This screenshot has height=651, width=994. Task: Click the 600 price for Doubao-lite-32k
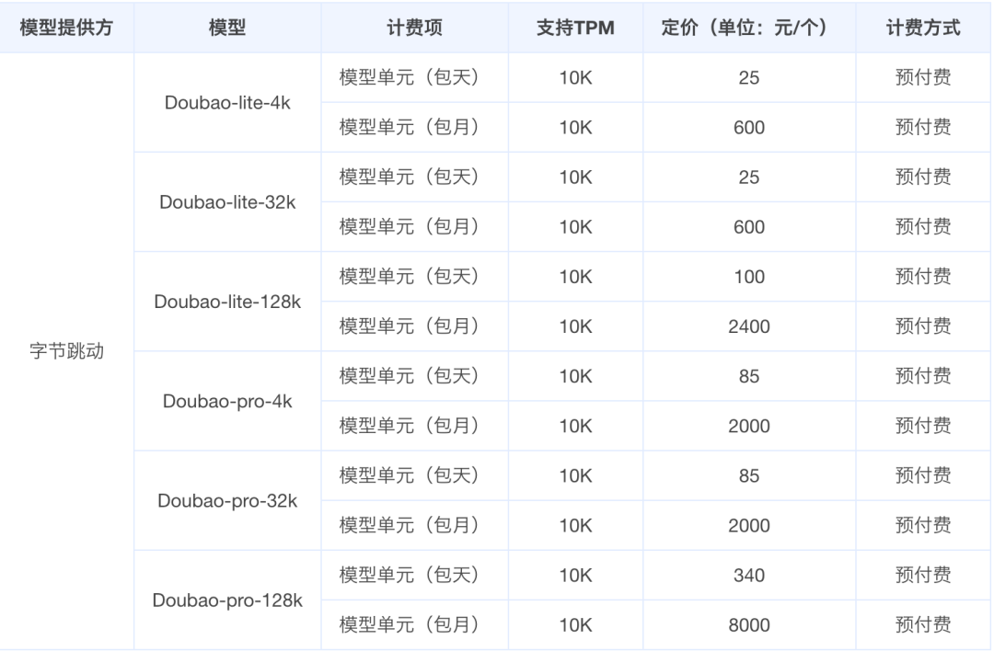[748, 227]
